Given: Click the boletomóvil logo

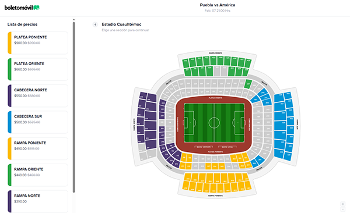Looking at the screenshot, I should [22, 8].
